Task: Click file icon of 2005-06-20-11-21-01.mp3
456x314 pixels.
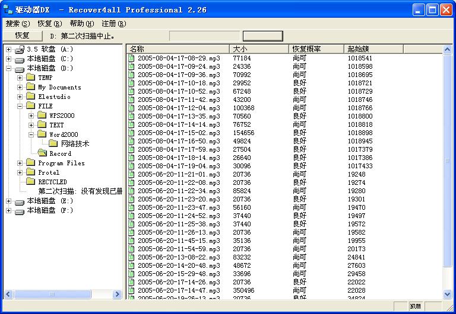Action: coord(132,175)
